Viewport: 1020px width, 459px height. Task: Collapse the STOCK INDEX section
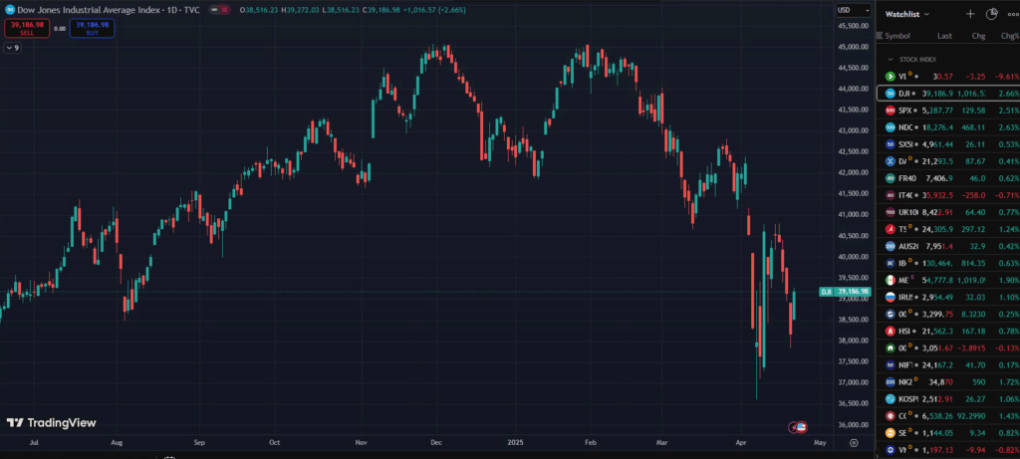[x=891, y=59]
